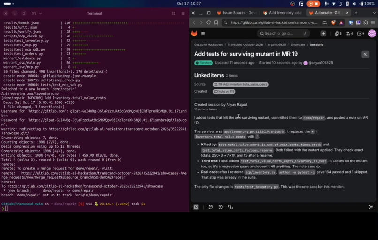
Task: Go back in browser history
Action: coord(194,22)
